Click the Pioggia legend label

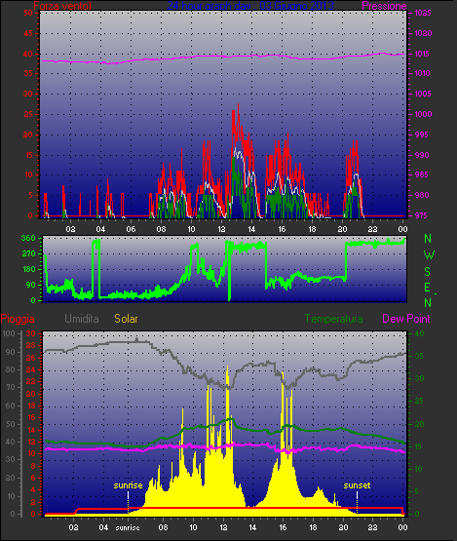pos(18,319)
